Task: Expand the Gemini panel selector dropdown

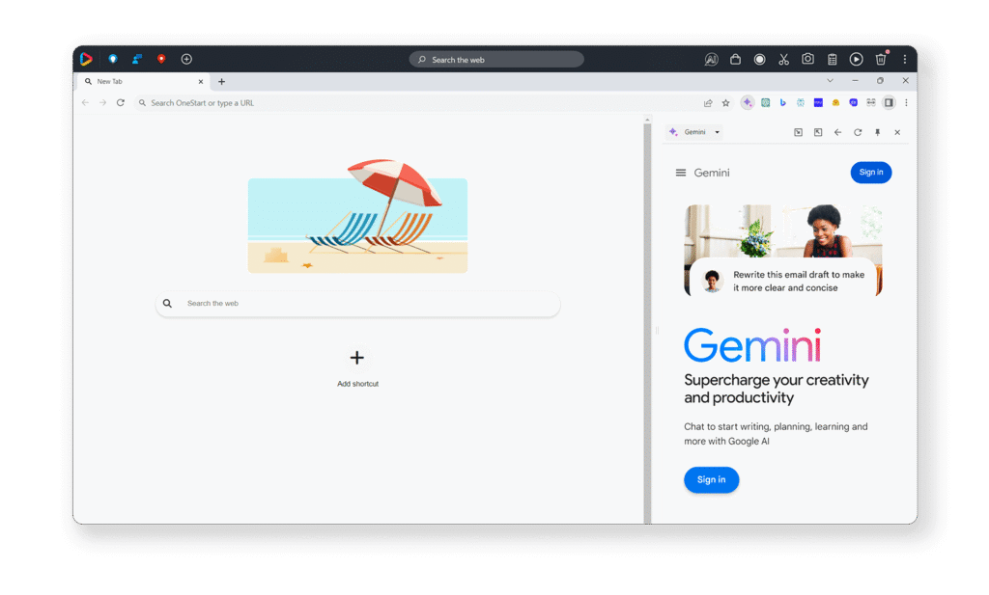Action: (x=717, y=132)
